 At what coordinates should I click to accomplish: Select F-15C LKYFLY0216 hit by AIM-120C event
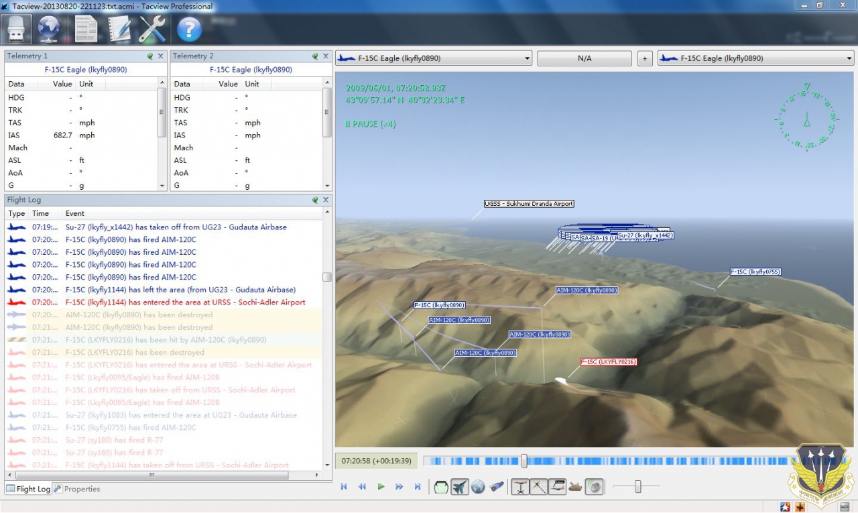tap(164, 340)
